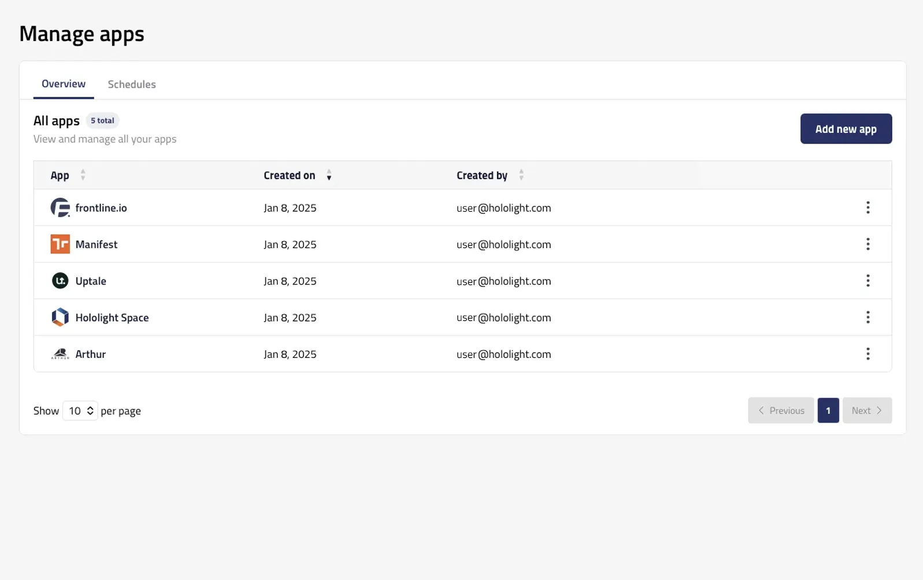
Task: Click the orange Manifest app icon
Action: click(x=60, y=244)
